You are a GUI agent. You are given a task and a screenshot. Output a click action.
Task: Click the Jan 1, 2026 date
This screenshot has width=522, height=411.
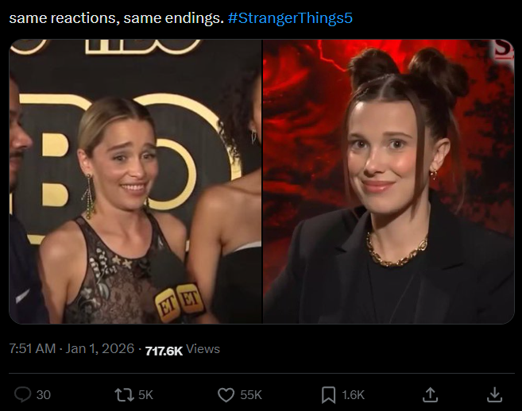[99, 349]
